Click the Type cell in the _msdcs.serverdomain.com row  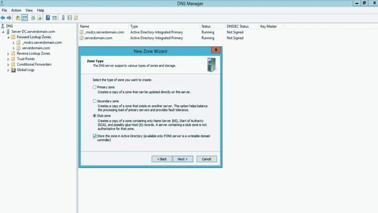157,32
